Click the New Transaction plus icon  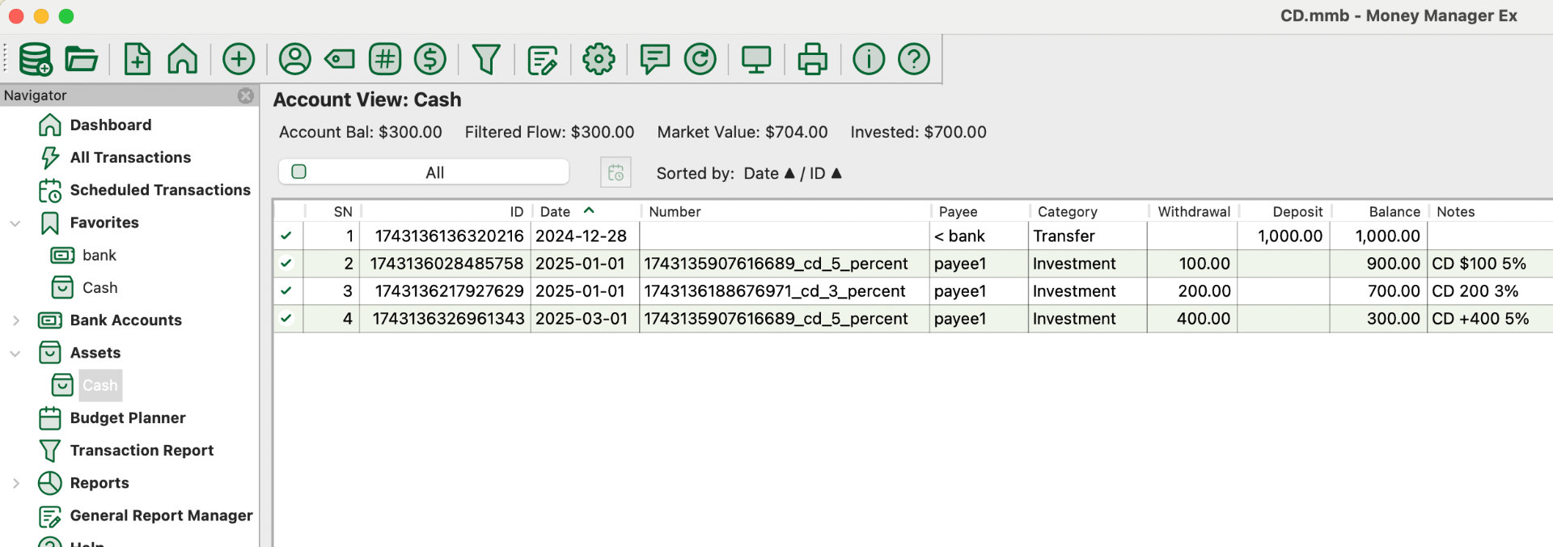239,59
